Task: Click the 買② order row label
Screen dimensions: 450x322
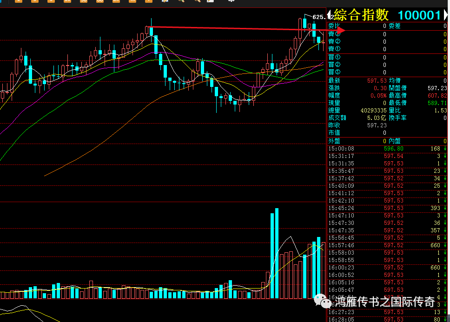Action: (x=334, y=65)
